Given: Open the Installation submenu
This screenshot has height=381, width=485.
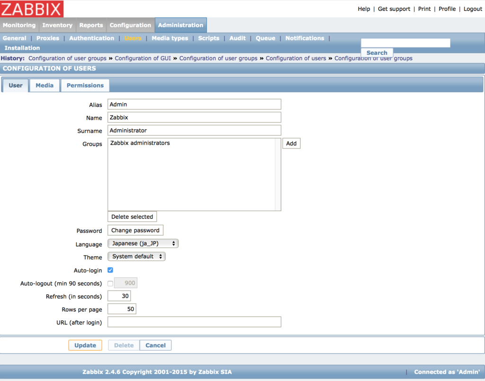Looking at the screenshot, I should pyautogui.click(x=22, y=48).
